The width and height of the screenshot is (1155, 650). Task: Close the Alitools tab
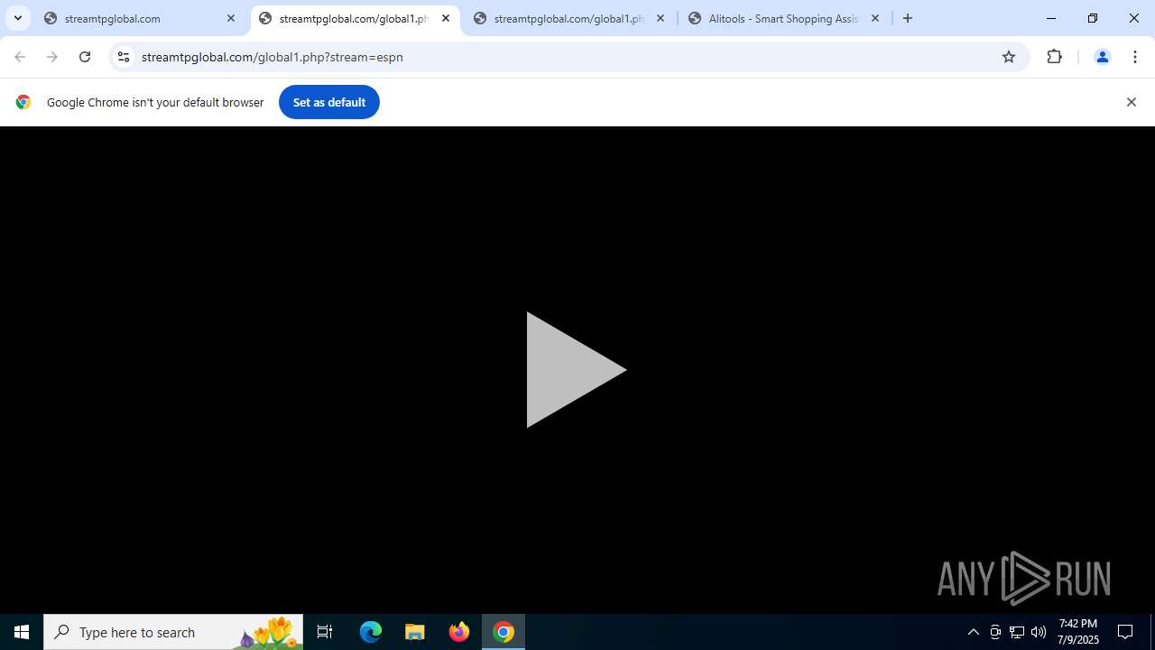click(x=875, y=18)
